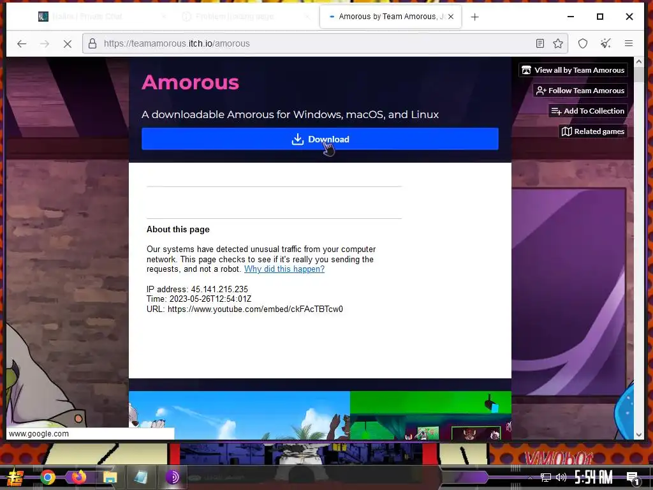Click the padlock site security icon
Image resolution: width=653 pixels, height=490 pixels.
pyautogui.click(x=92, y=43)
